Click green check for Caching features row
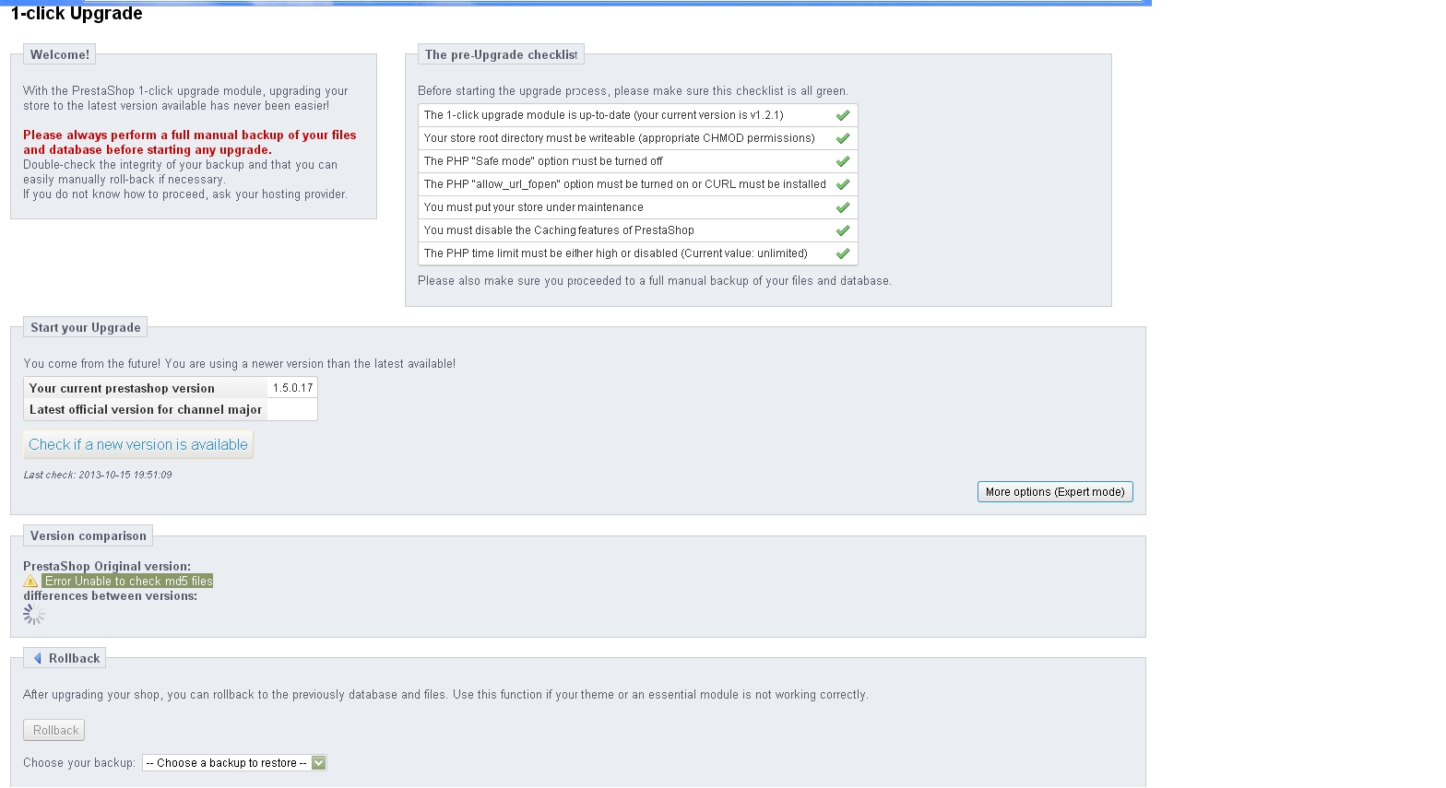Screen dimensions: 1446x788 842,230
